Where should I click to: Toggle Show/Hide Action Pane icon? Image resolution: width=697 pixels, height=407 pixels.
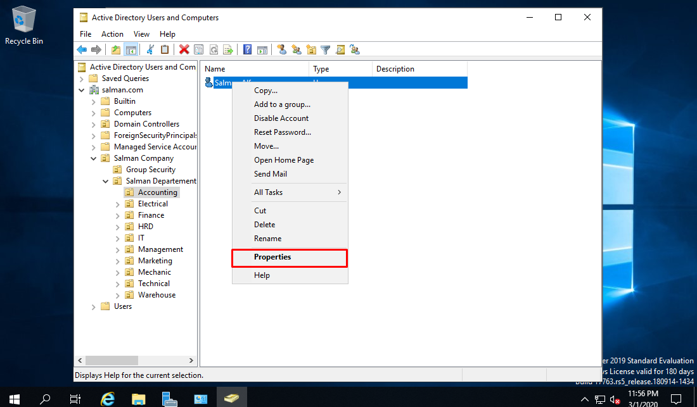coord(262,50)
